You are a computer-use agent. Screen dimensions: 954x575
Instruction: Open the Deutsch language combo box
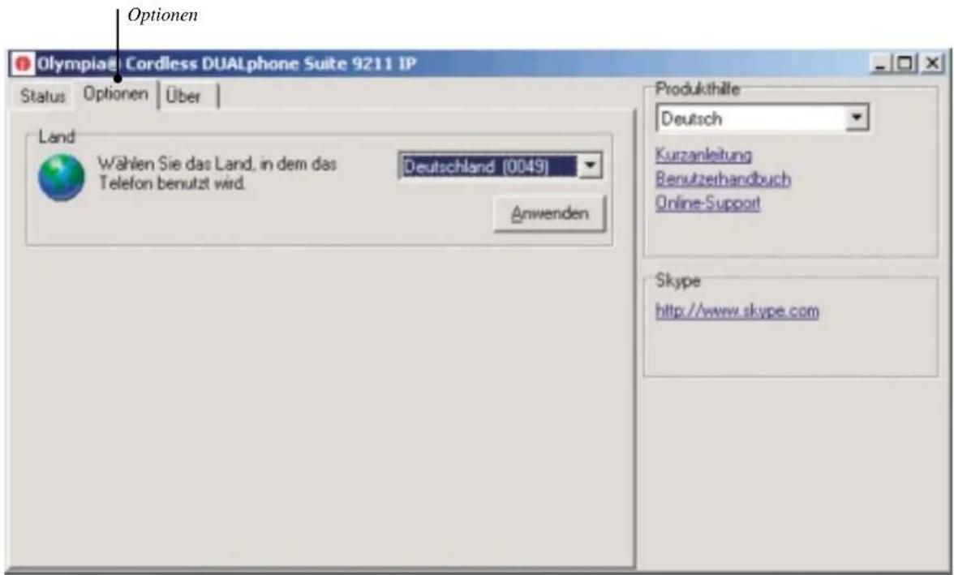pos(763,118)
